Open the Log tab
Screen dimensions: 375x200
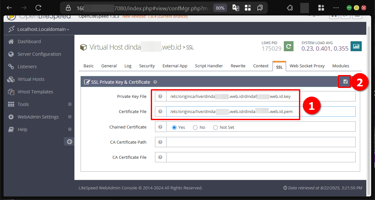(128, 66)
